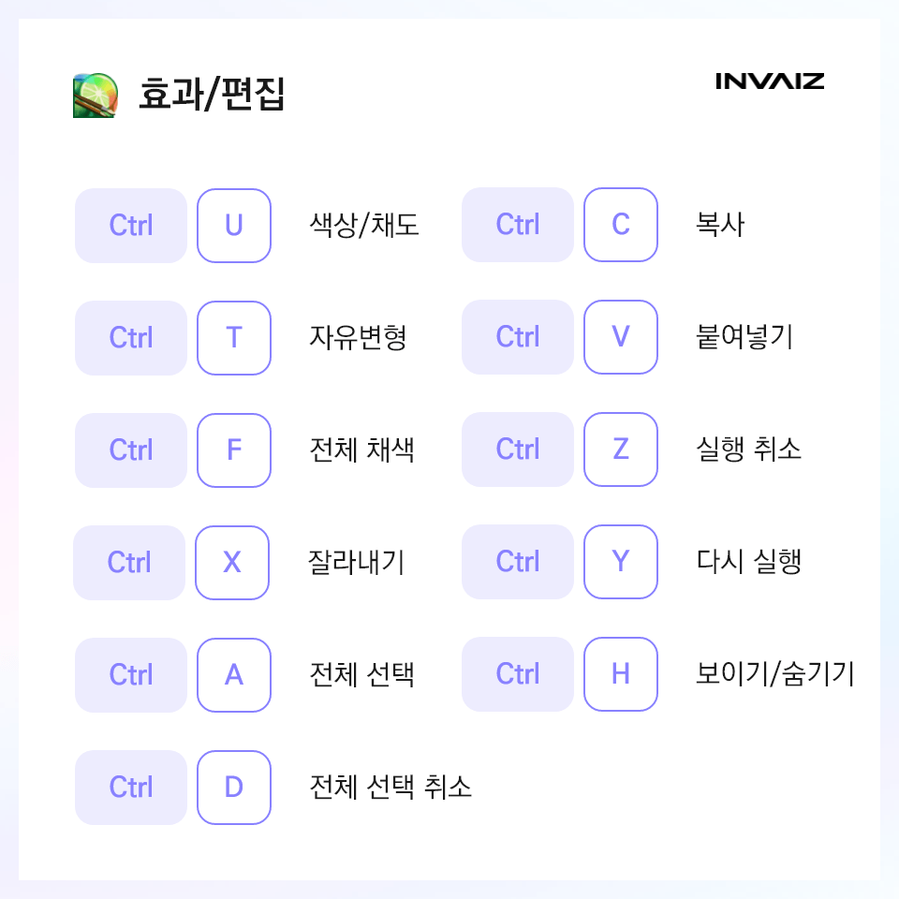Viewport: 899px width, 899px height.
Task: Select the H key for 보이기/숨기기
Action: [621, 673]
